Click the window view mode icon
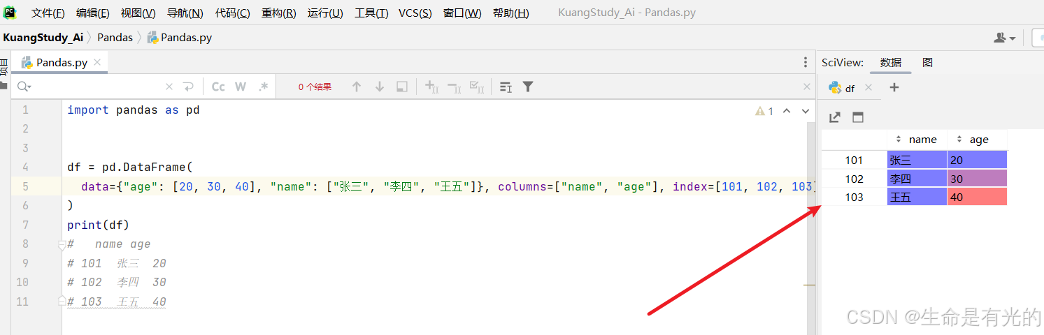The width and height of the screenshot is (1044, 335). point(858,117)
